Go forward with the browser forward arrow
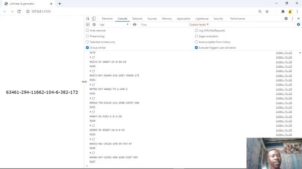302x169 pixels. pos(12,11)
